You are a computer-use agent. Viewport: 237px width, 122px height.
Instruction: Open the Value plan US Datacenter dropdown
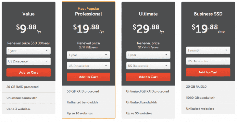29,61
